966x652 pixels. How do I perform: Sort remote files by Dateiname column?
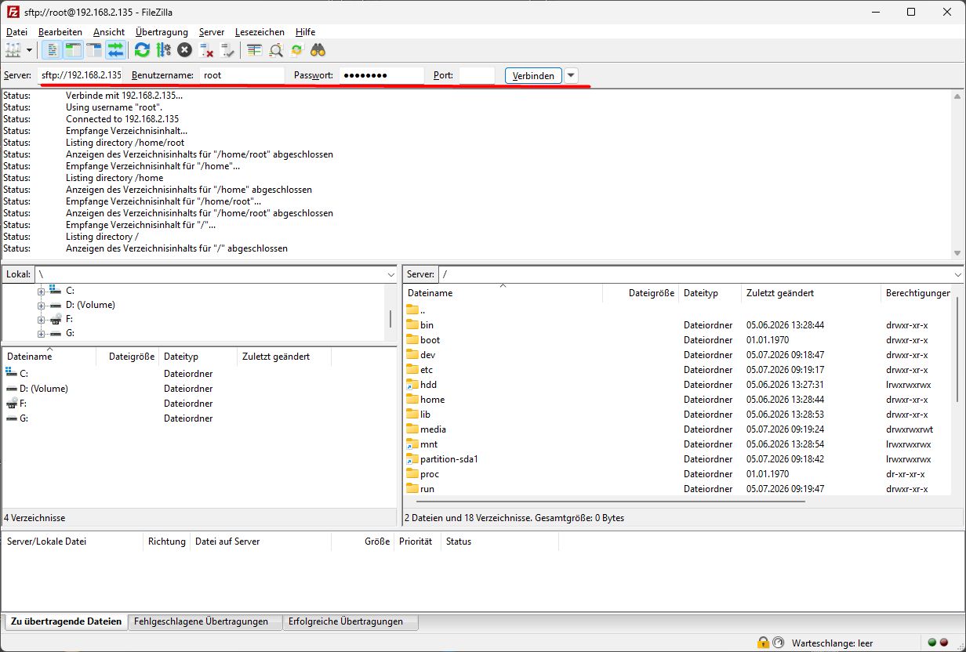click(x=503, y=293)
